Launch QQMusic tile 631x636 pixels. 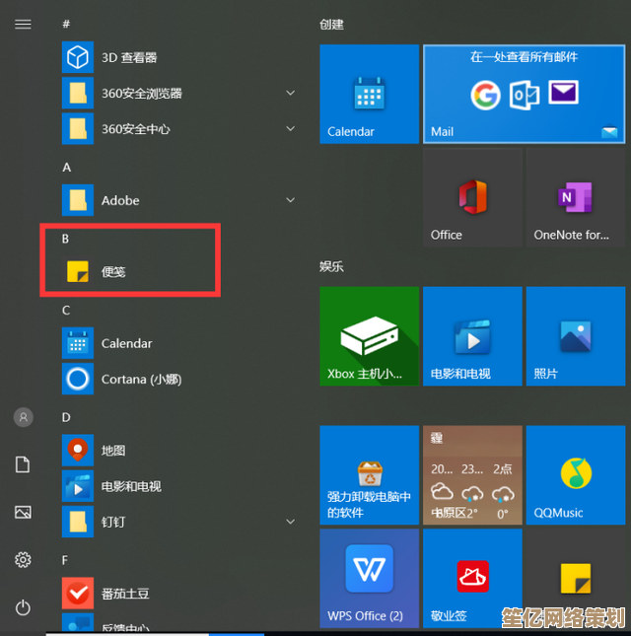575,475
